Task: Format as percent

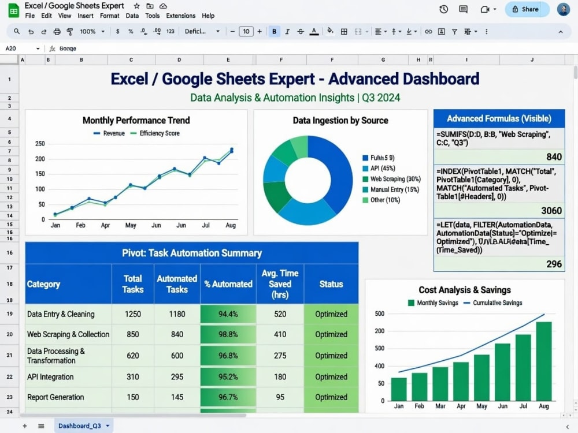Action: click(x=131, y=32)
